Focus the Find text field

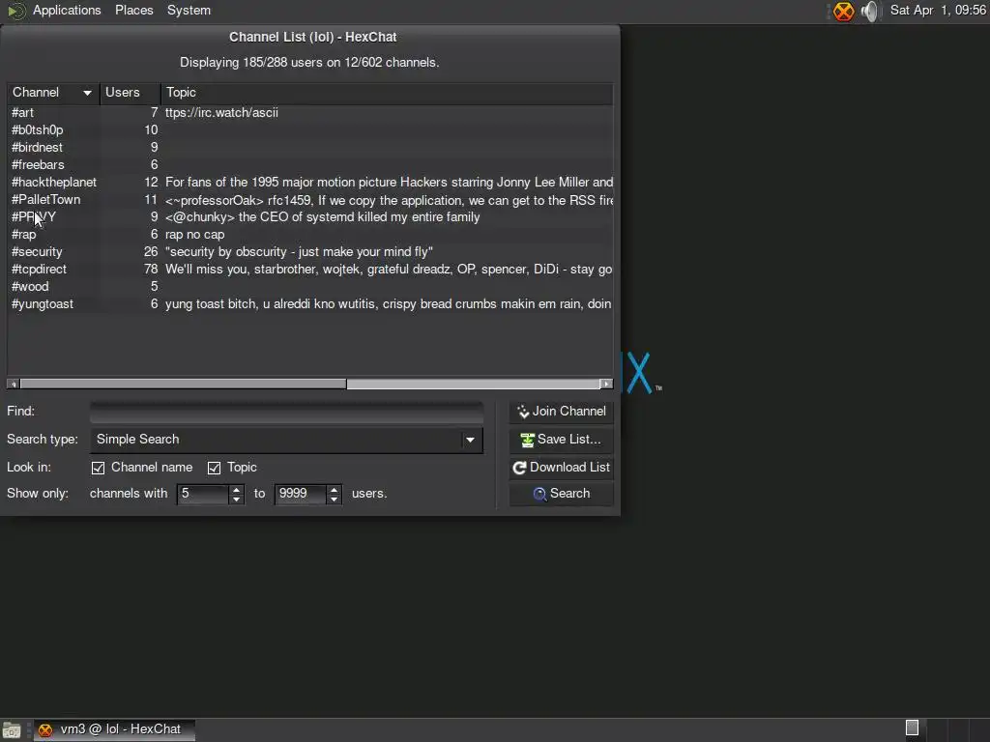click(x=286, y=412)
